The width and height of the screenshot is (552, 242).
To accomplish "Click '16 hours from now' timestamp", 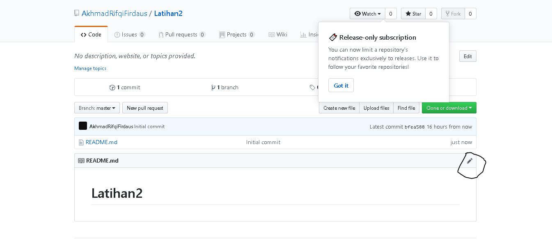I will [x=449, y=127].
